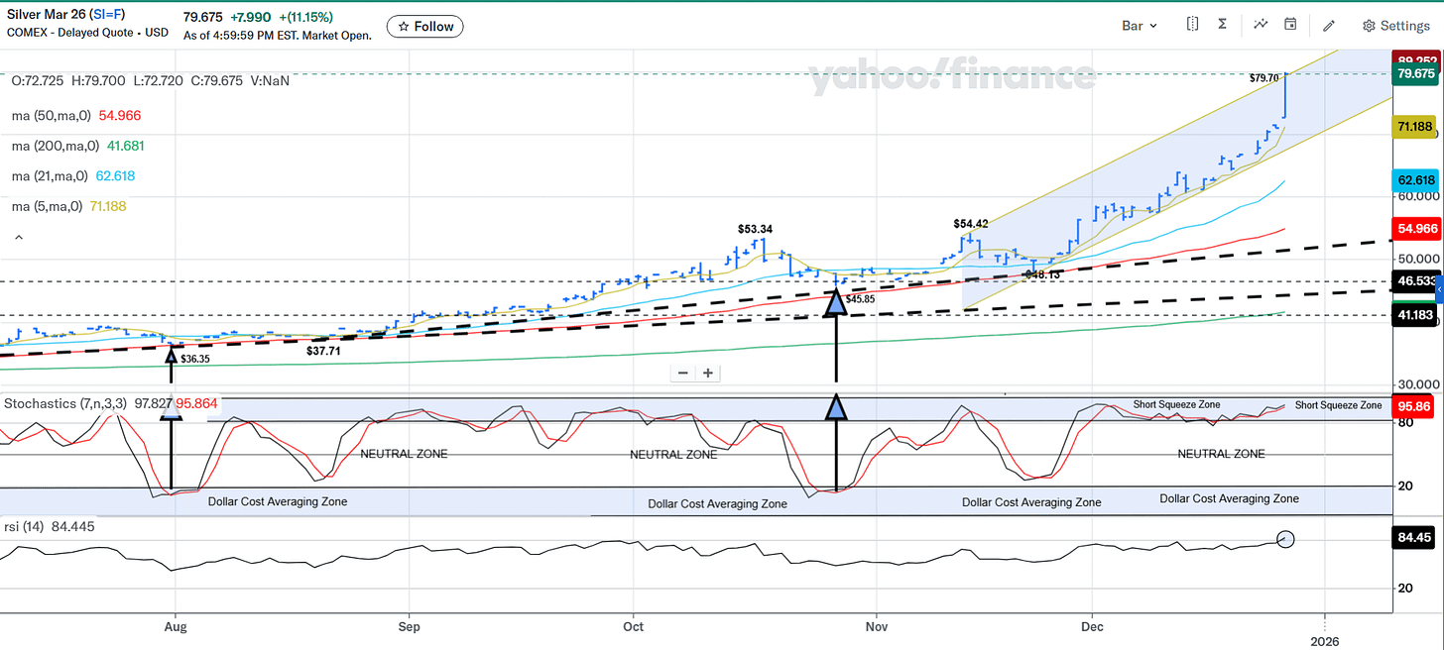The width and height of the screenshot is (1444, 650).
Task: Open chart Settings
Action: [1395, 26]
